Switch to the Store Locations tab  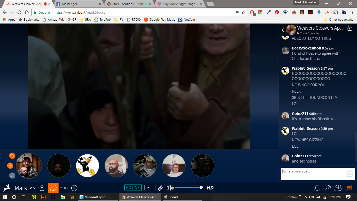[128, 4]
